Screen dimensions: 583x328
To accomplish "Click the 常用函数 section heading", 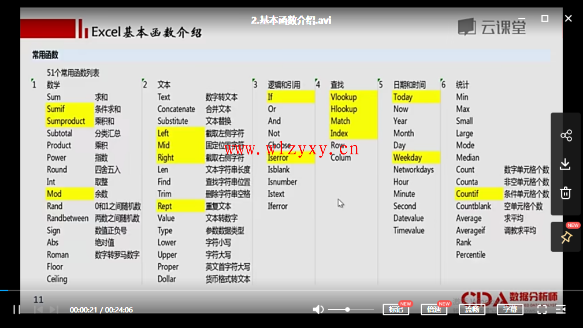I will point(45,55).
